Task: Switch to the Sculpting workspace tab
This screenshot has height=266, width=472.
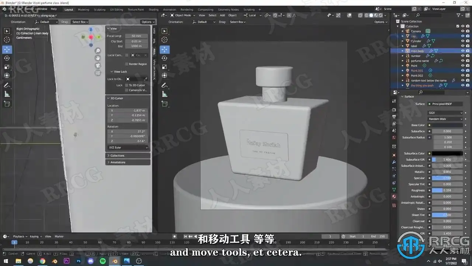Action: point(100,10)
